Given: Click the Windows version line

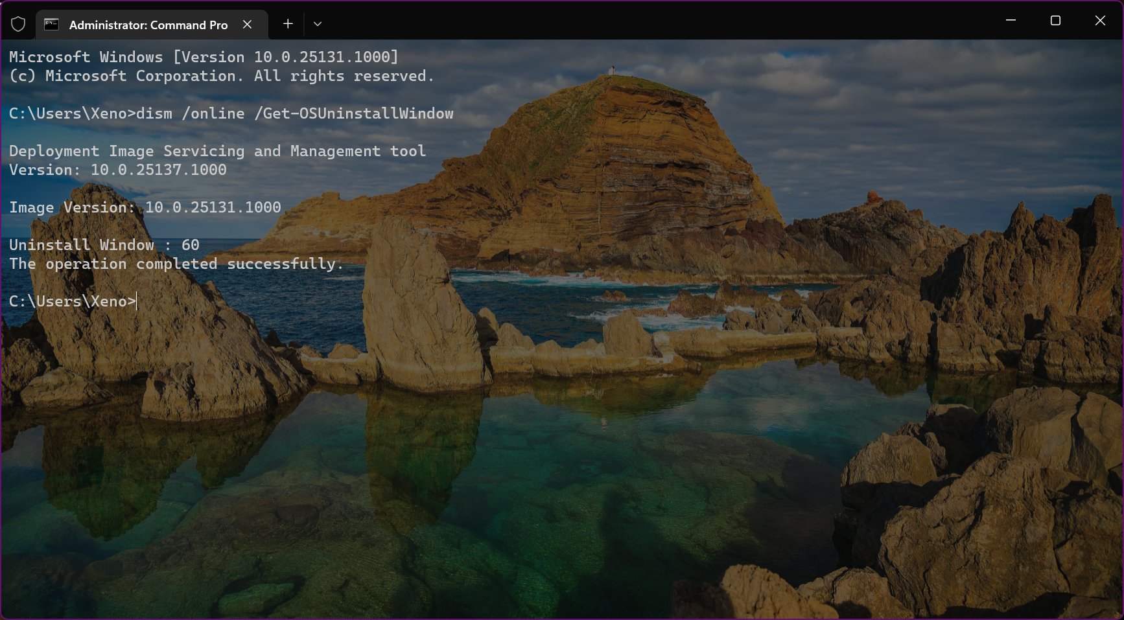Looking at the screenshot, I should (203, 57).
